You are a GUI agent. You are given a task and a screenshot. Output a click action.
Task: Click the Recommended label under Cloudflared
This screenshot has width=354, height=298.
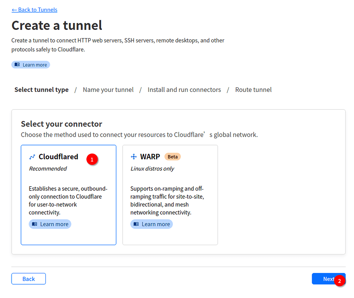coord(48,168)
